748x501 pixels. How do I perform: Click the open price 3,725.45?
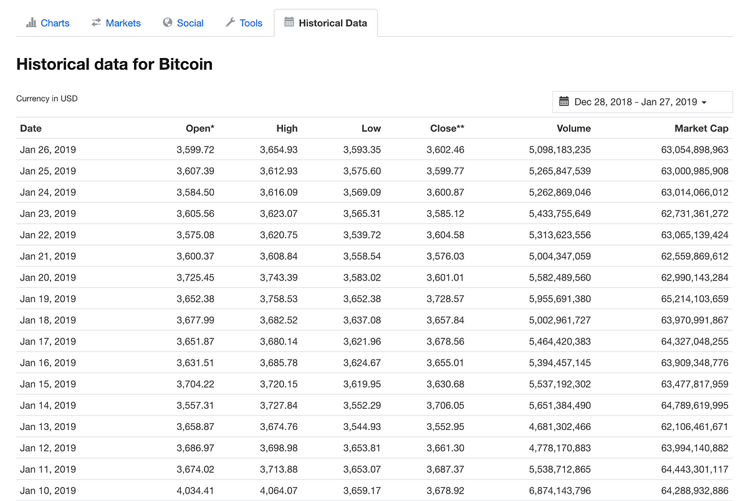196,277
